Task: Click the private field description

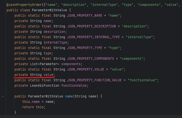Action: [54, 32]
